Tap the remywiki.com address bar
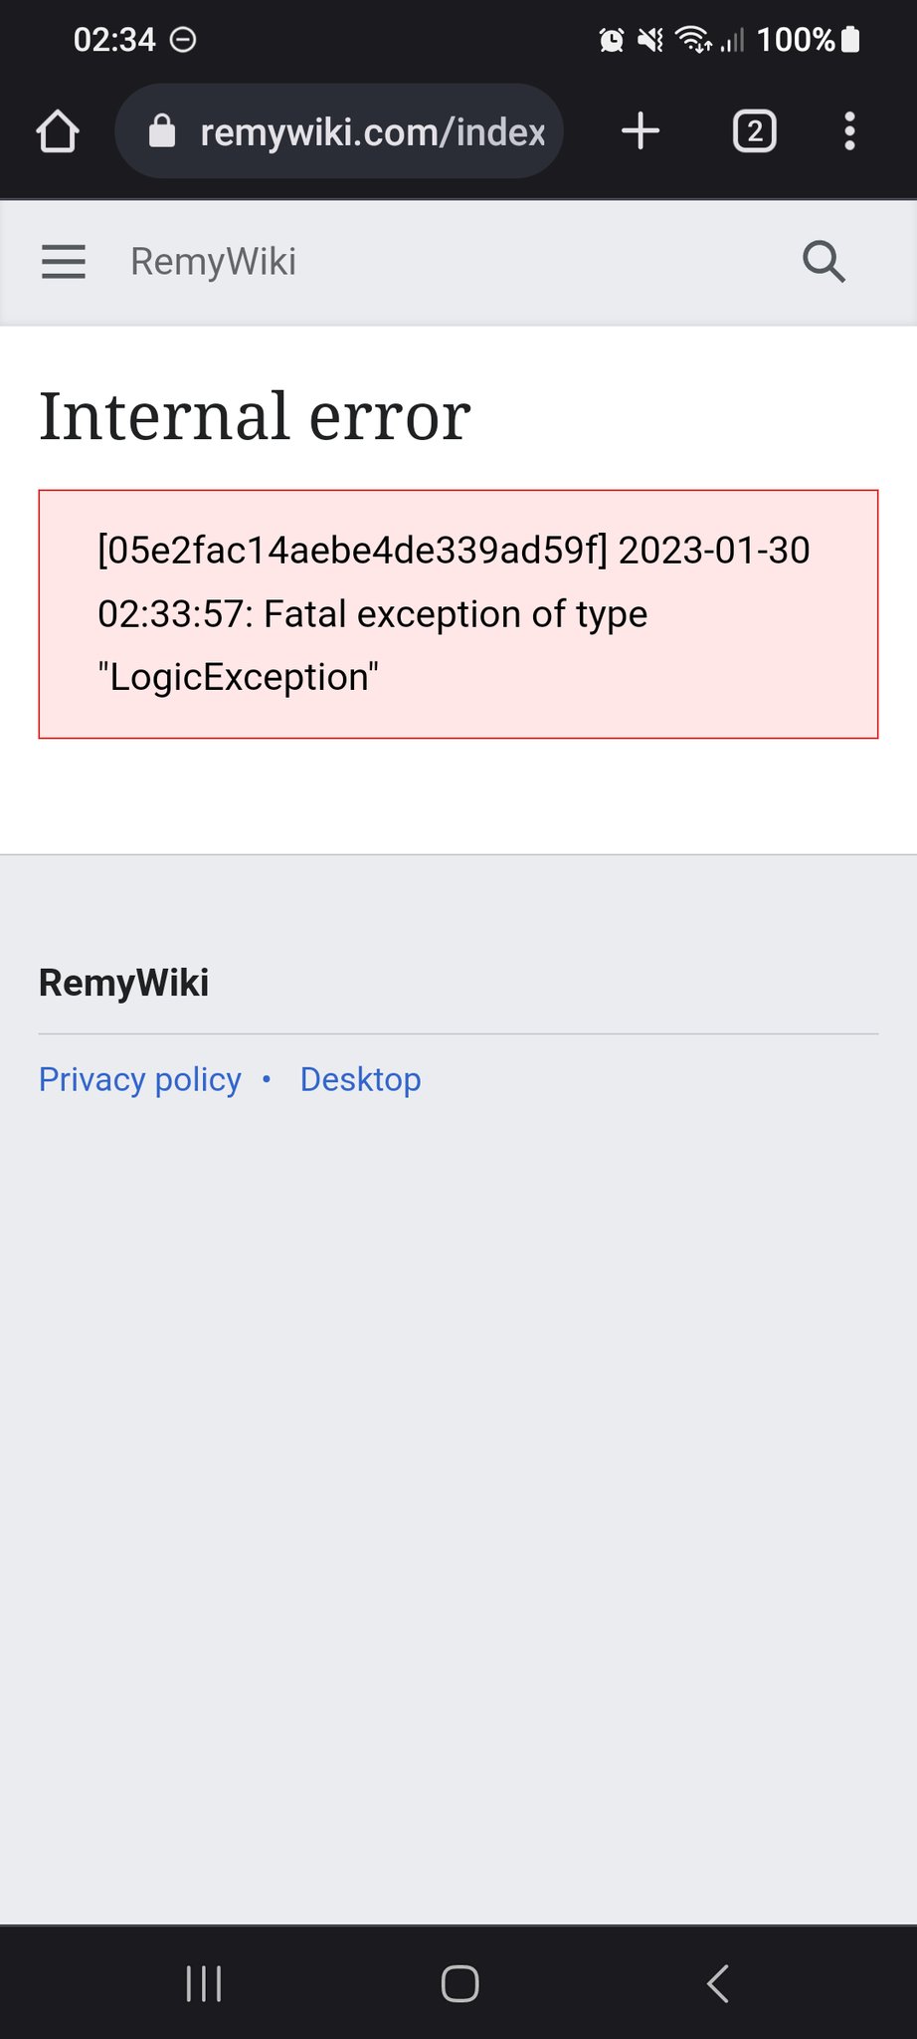Screen dimensions: 917x2039 372,131
